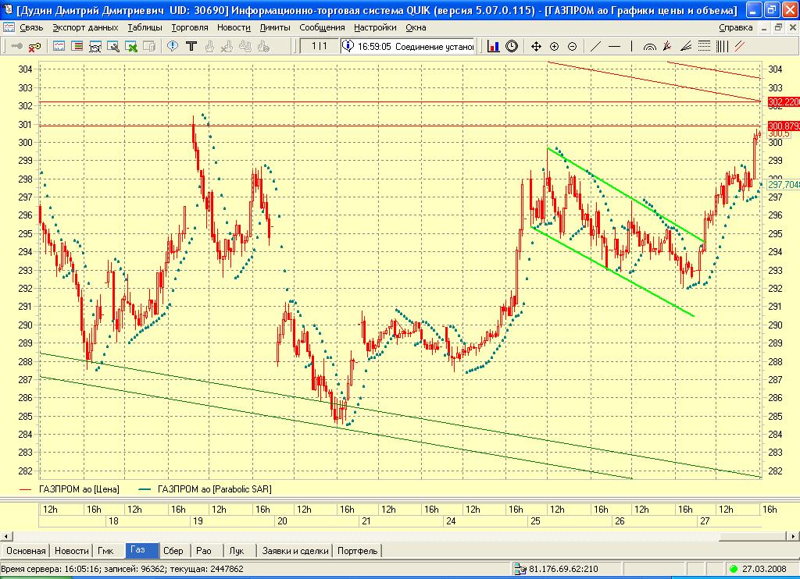
Task: Open the Лимиты menu
Action: [275, 27]
